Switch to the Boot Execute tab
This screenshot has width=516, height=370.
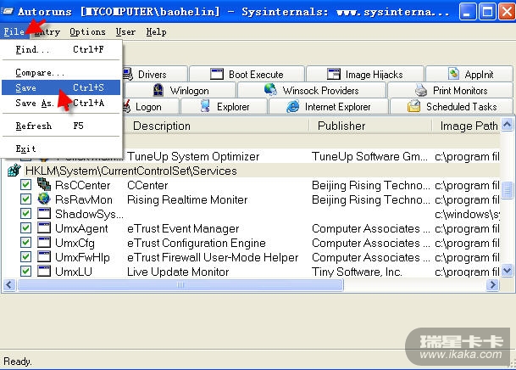(247, 74)
